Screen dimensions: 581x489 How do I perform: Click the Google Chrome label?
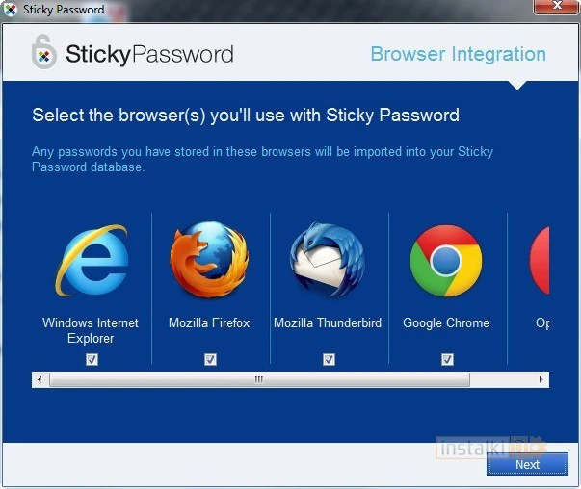(446, 322)
